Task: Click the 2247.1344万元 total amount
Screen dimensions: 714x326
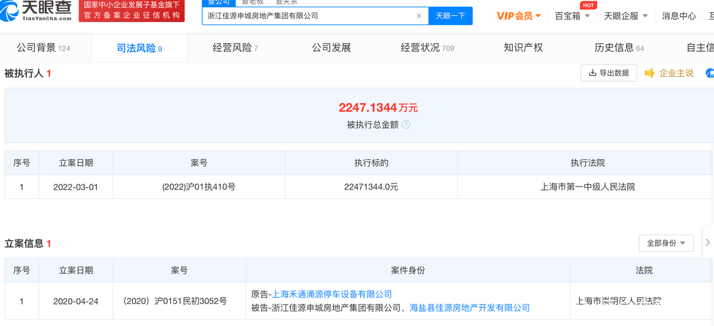Action: [x=378, y=107]
